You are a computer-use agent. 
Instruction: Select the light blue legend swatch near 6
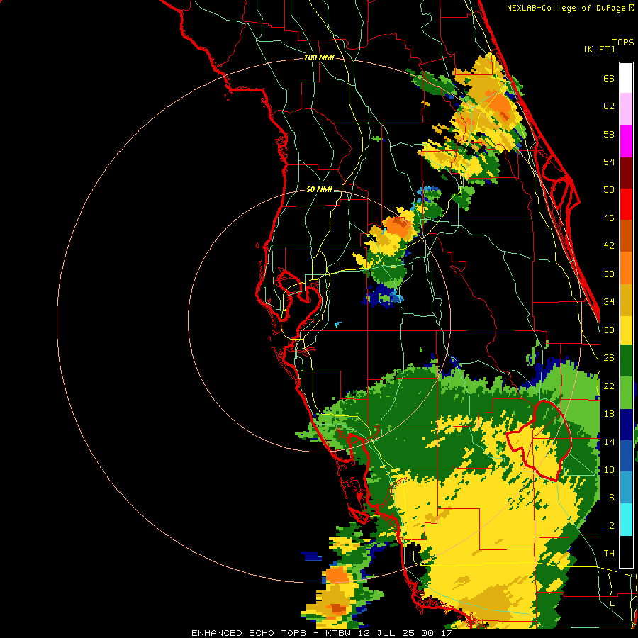(626, 488)
